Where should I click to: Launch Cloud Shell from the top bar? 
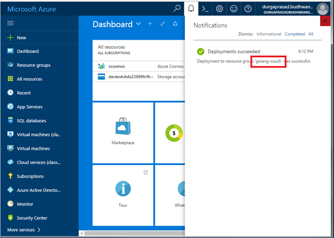[x=206, y=9]
